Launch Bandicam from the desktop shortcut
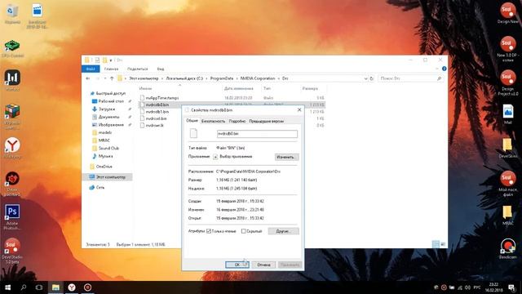Screen dimensions: 522x294 pyautogui.click(x=507, y=248)
